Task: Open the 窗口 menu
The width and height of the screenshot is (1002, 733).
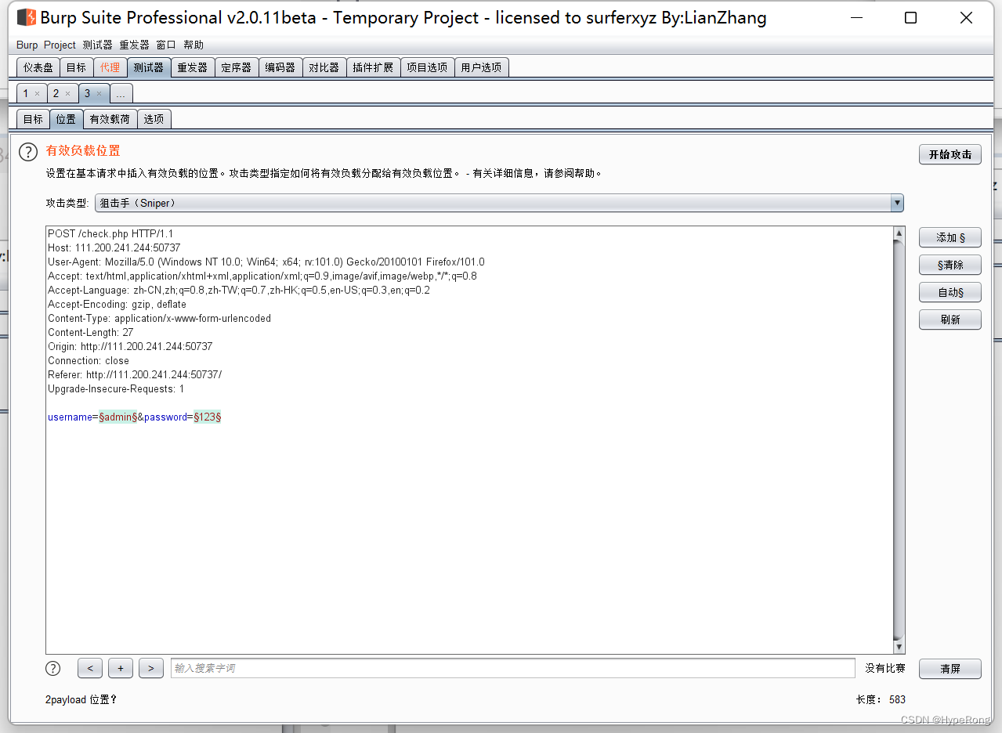Action: (166, 45)
